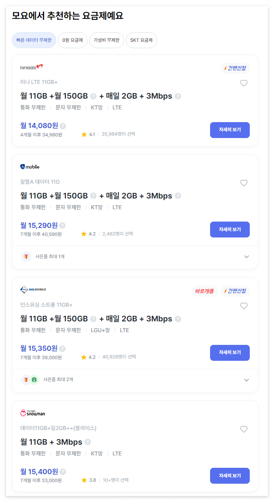Expand 사은품 최대 2개 on 인스유심 card

coord(246,380)
